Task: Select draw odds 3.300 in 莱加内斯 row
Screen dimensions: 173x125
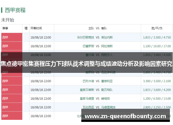Action: pyautogui.click(x=157, y=37)
